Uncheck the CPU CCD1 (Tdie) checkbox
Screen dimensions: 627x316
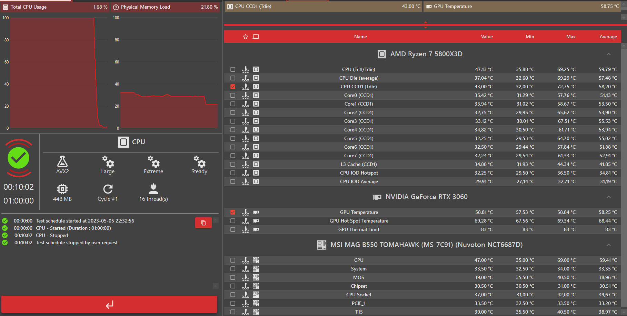233,87
